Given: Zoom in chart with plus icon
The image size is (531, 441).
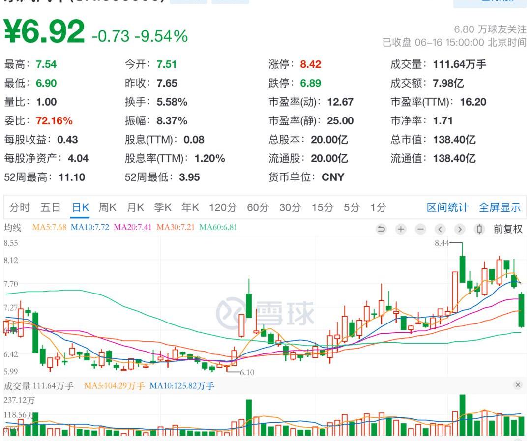Looking at the screenshot, I should click(401, 229).
